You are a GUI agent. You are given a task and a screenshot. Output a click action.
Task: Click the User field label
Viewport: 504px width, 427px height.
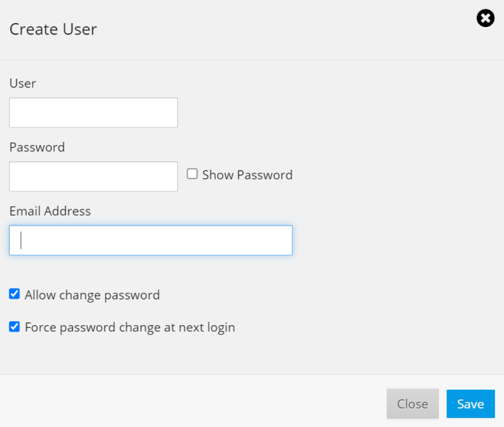pyautogui.click(x=23, y=84)
